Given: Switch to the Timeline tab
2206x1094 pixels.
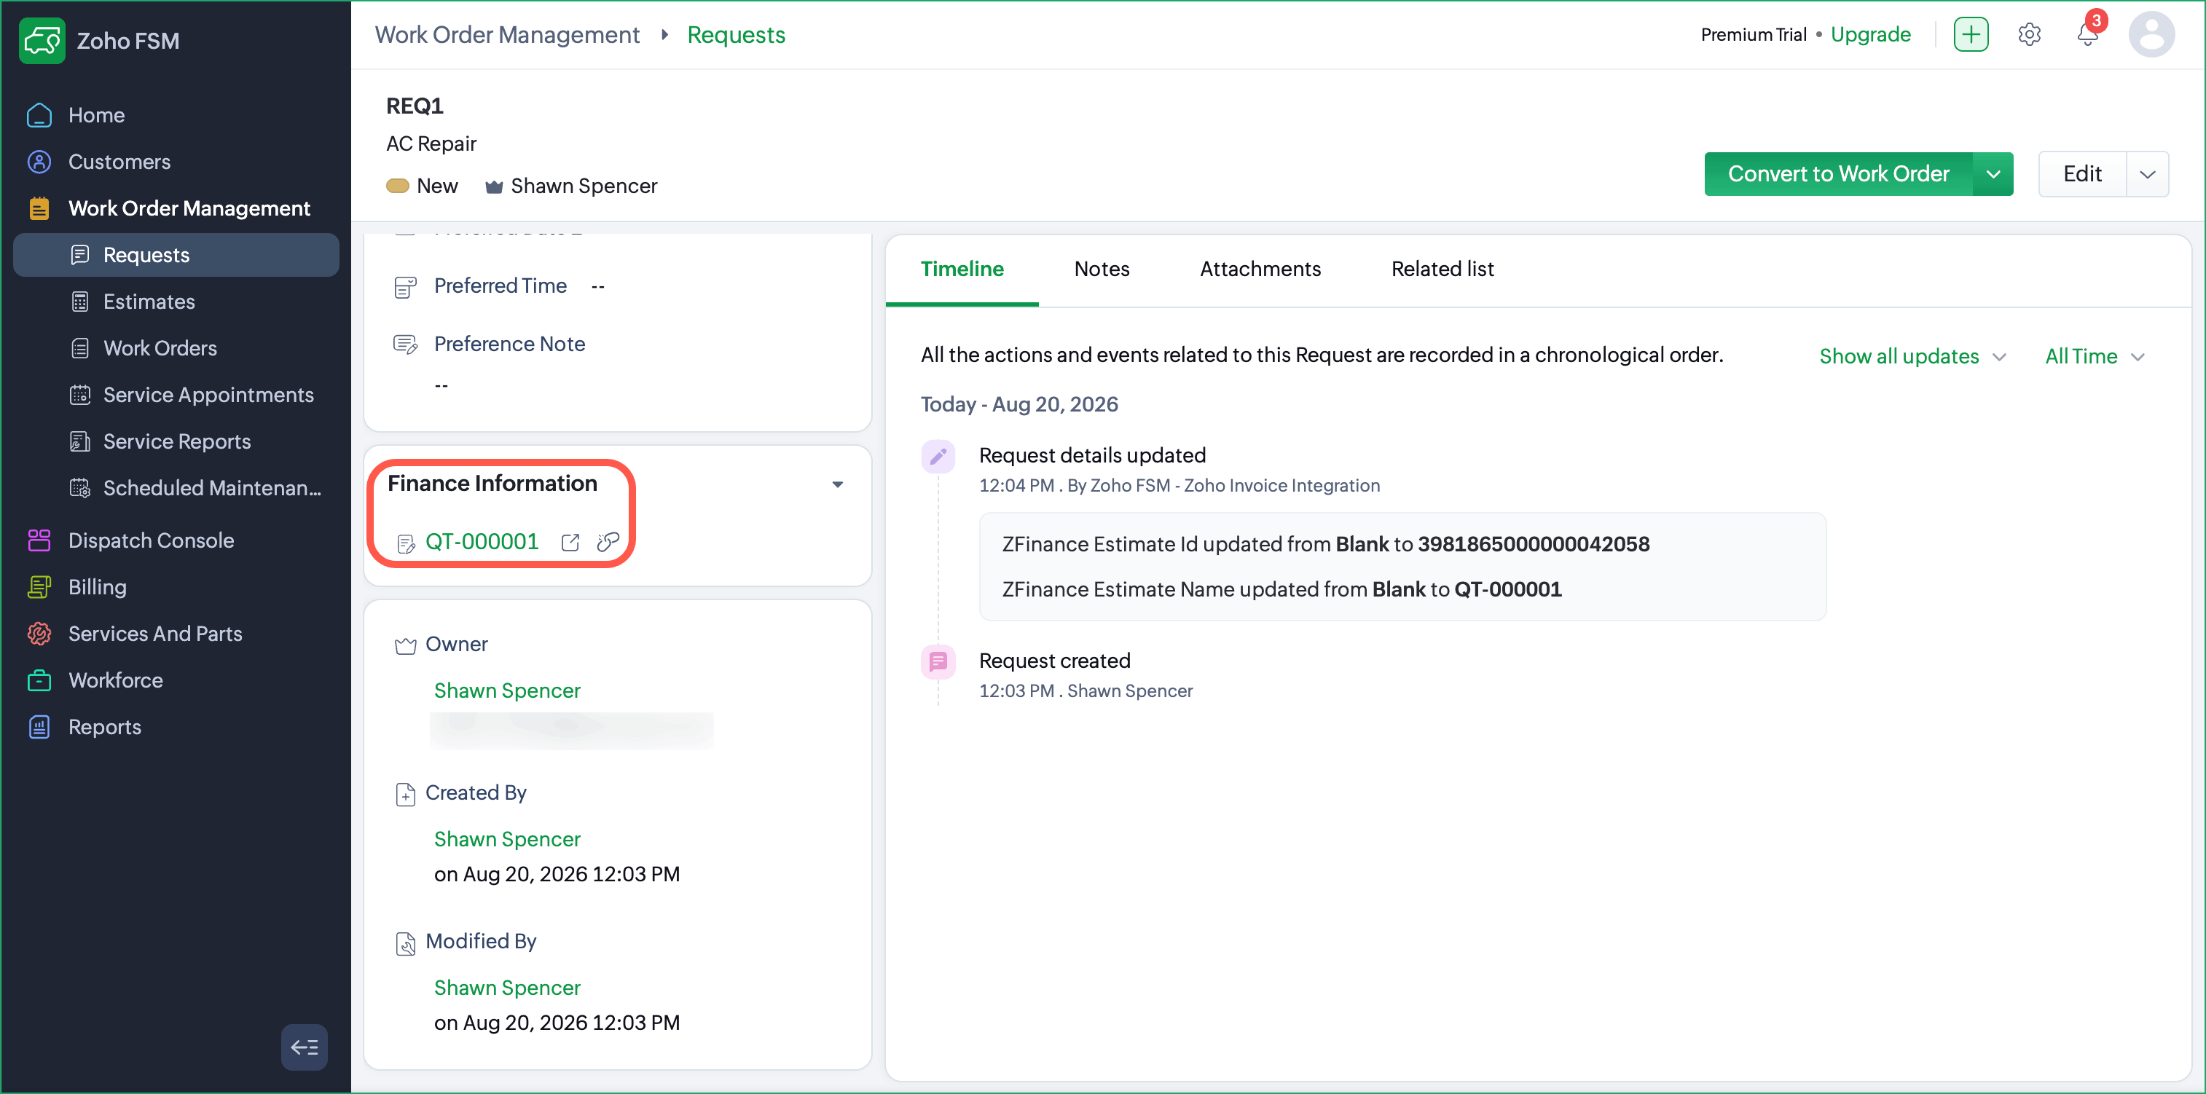Looking at the screenshot, I should [962, 269].
